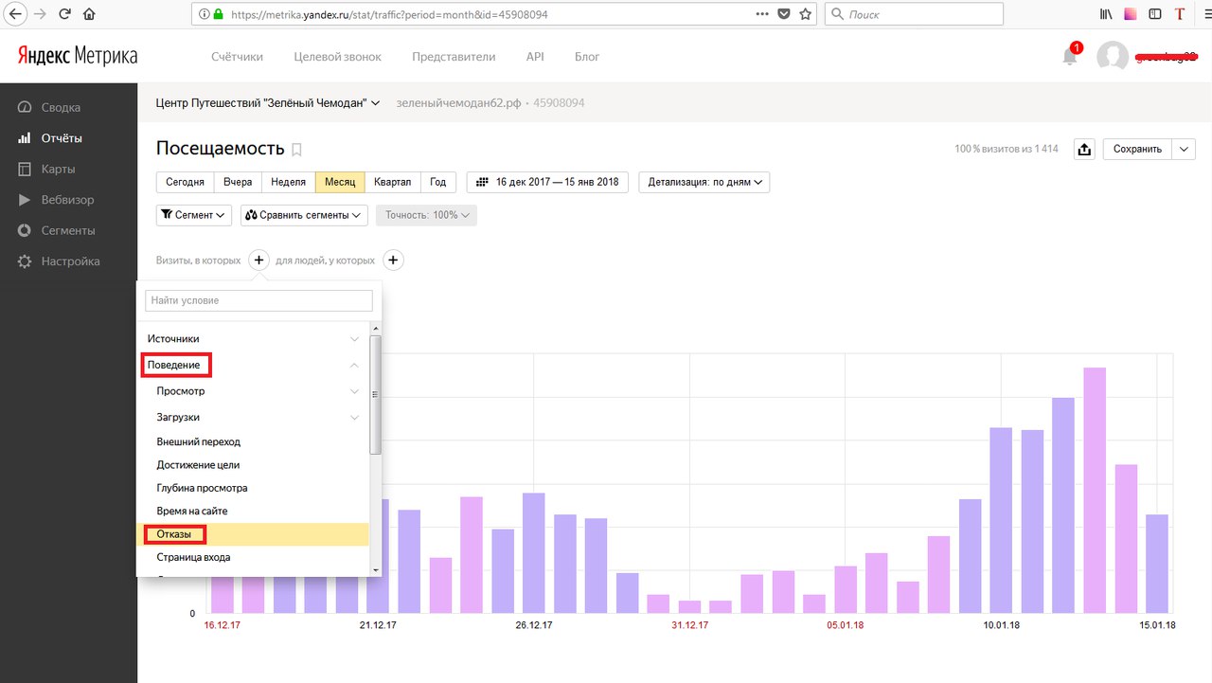Expand the Источники condition group

(254, 338)
